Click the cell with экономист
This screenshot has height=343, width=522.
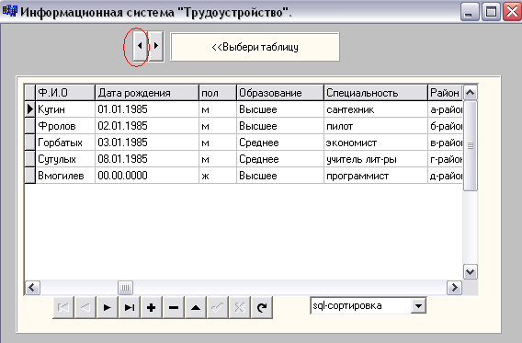tap(375, 143)
